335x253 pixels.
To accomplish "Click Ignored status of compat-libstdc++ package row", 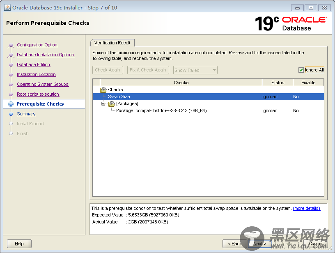I will point(270,111).
